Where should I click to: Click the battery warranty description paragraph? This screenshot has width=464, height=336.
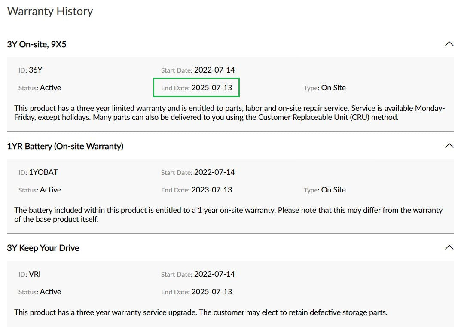pos(228,215)
